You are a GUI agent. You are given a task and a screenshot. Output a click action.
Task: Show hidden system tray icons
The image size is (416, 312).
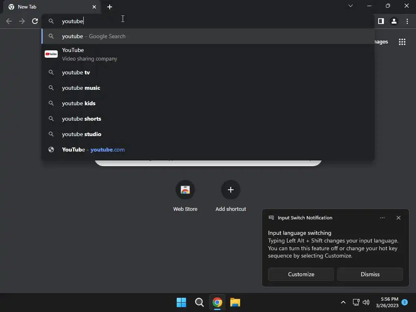tap(343, 302)
